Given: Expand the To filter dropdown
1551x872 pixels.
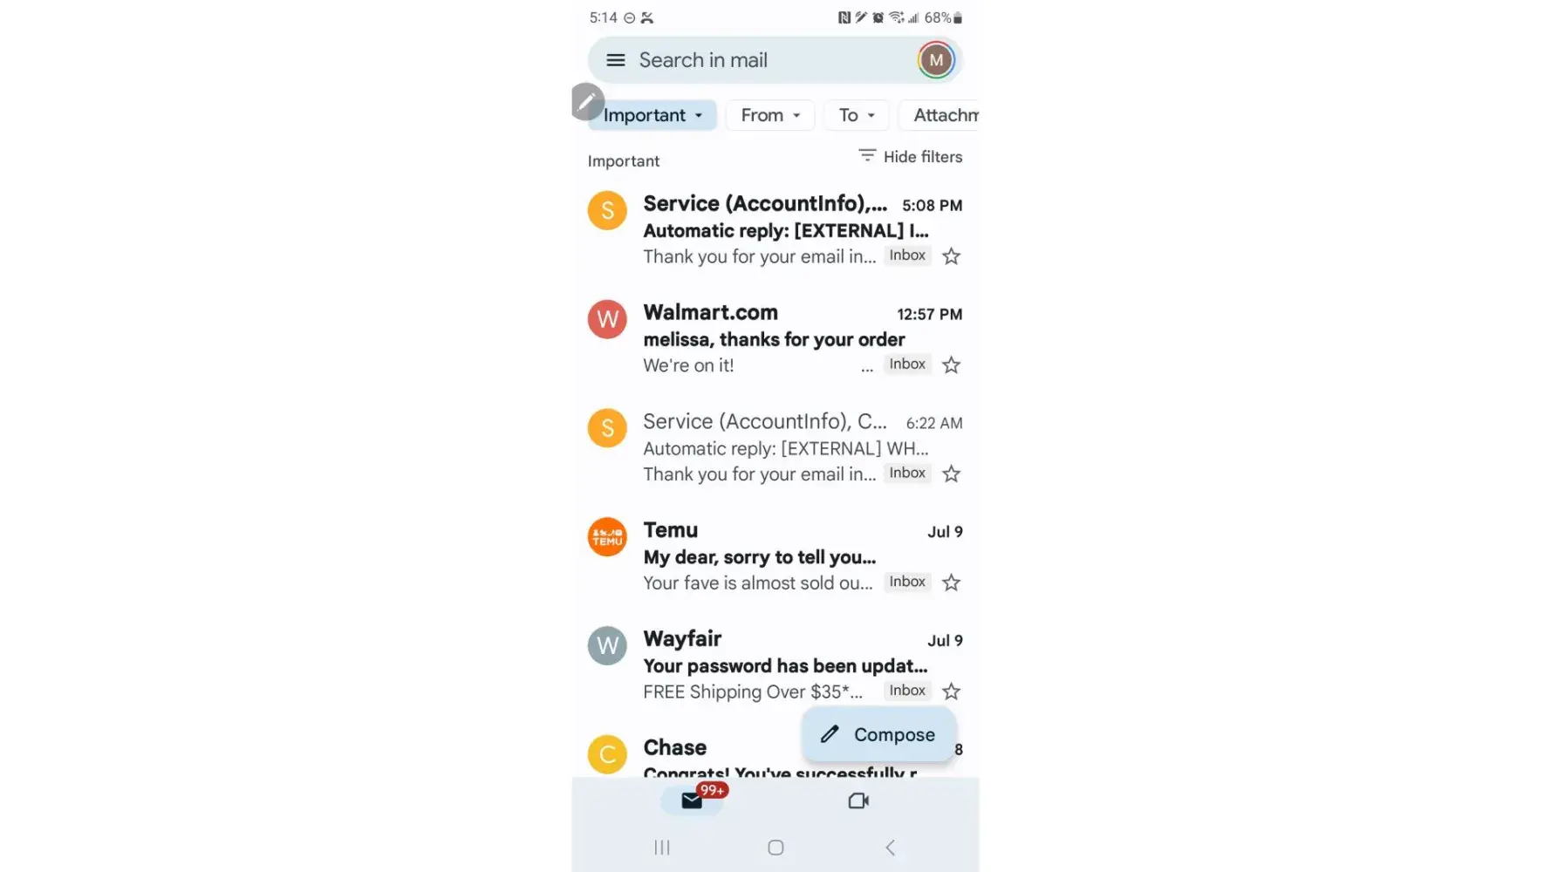Looking at the screenshot, I should point(857,115).
